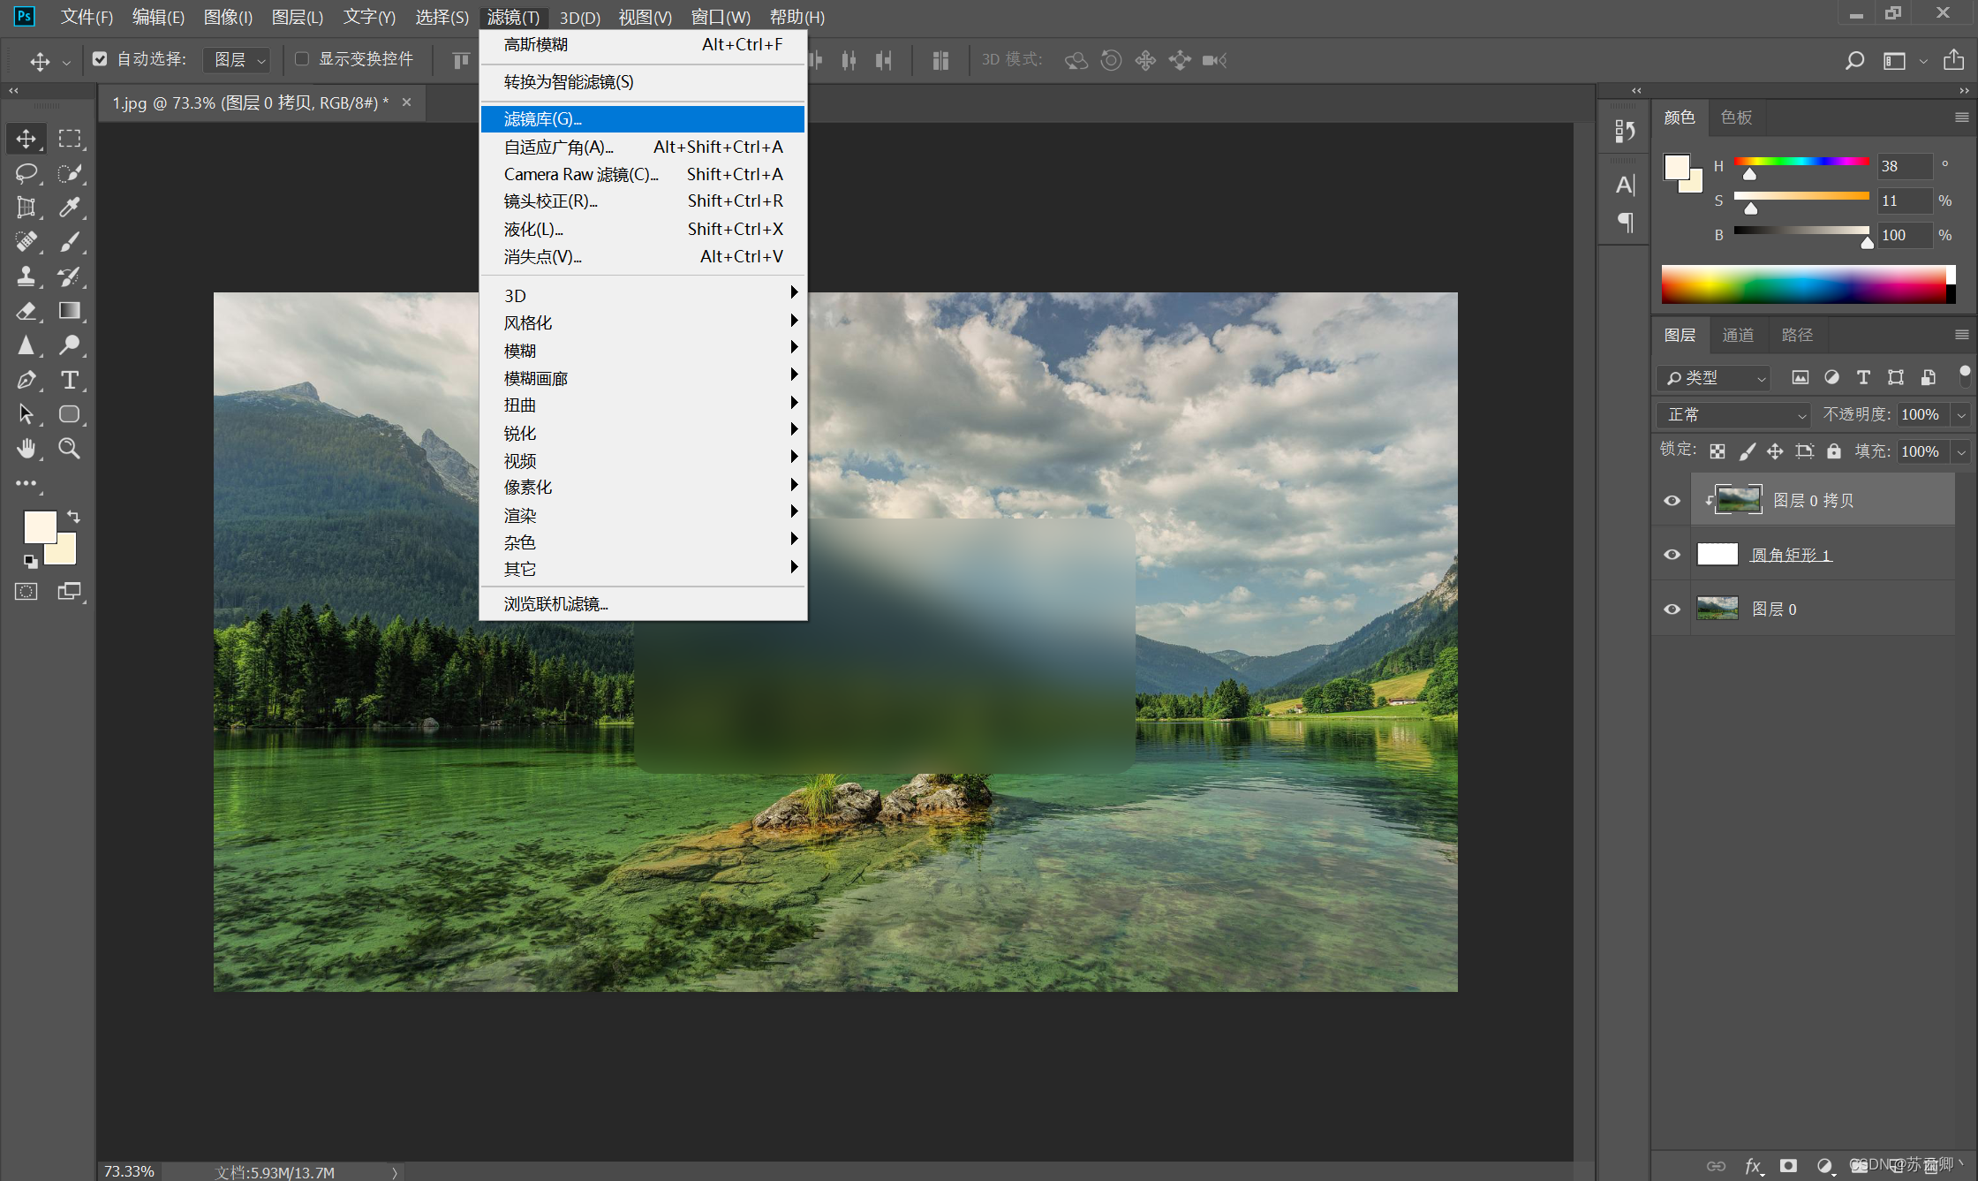Image resolution: width=1978 pixels, height=1181 pixels.
Task: Toggle pixel layer filter
Action: 1800,378
